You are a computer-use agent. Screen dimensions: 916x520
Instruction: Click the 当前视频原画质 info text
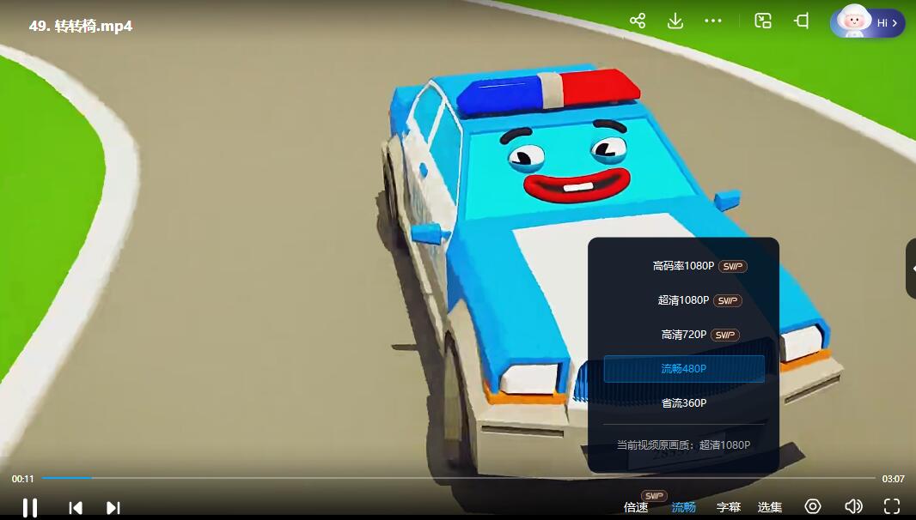683,444
